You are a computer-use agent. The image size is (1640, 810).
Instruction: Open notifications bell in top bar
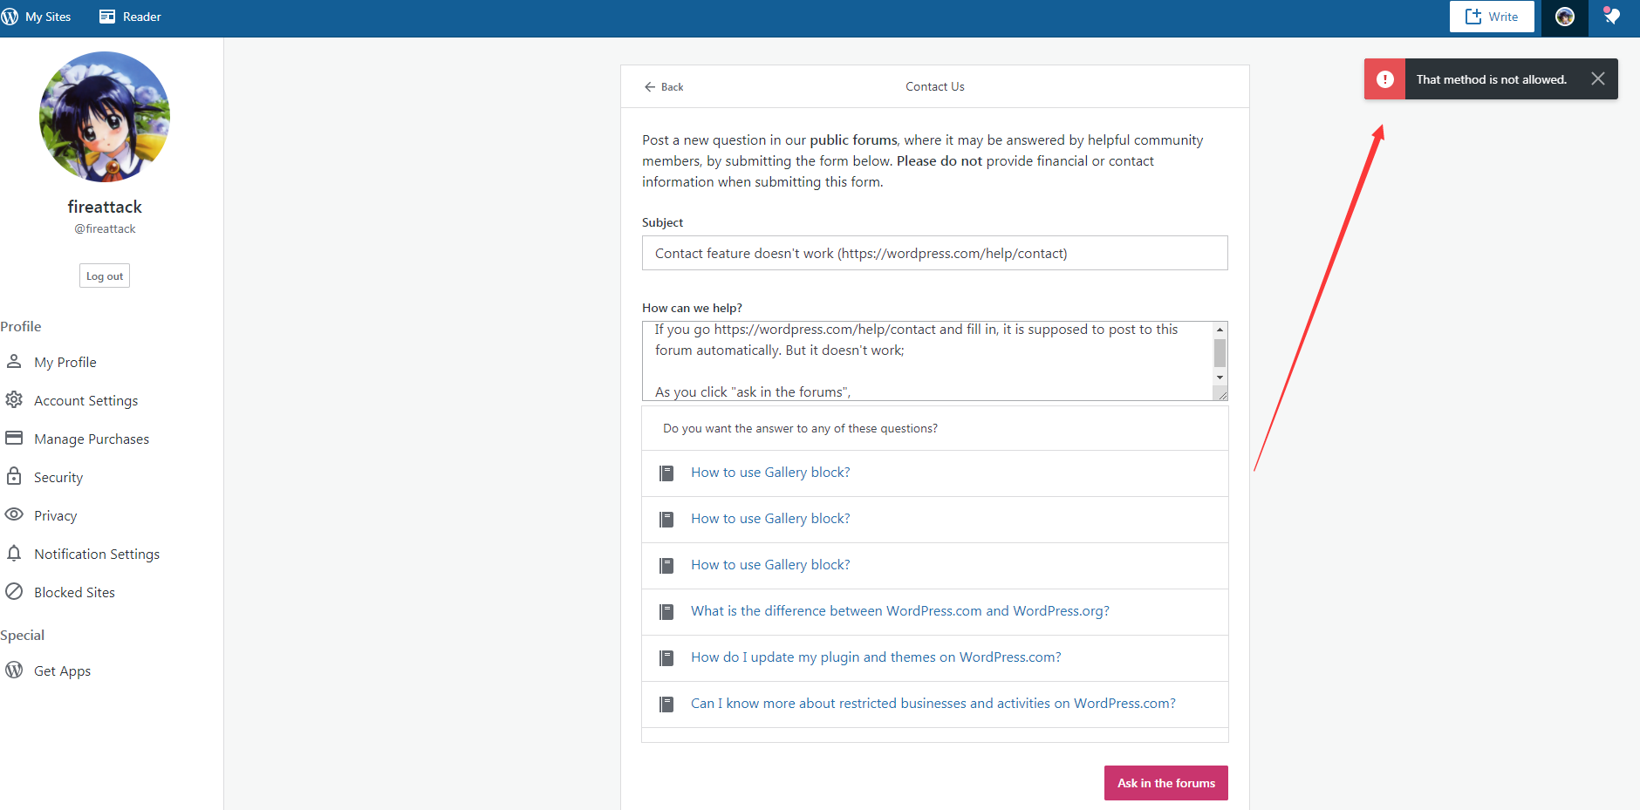click(1611, 17)
